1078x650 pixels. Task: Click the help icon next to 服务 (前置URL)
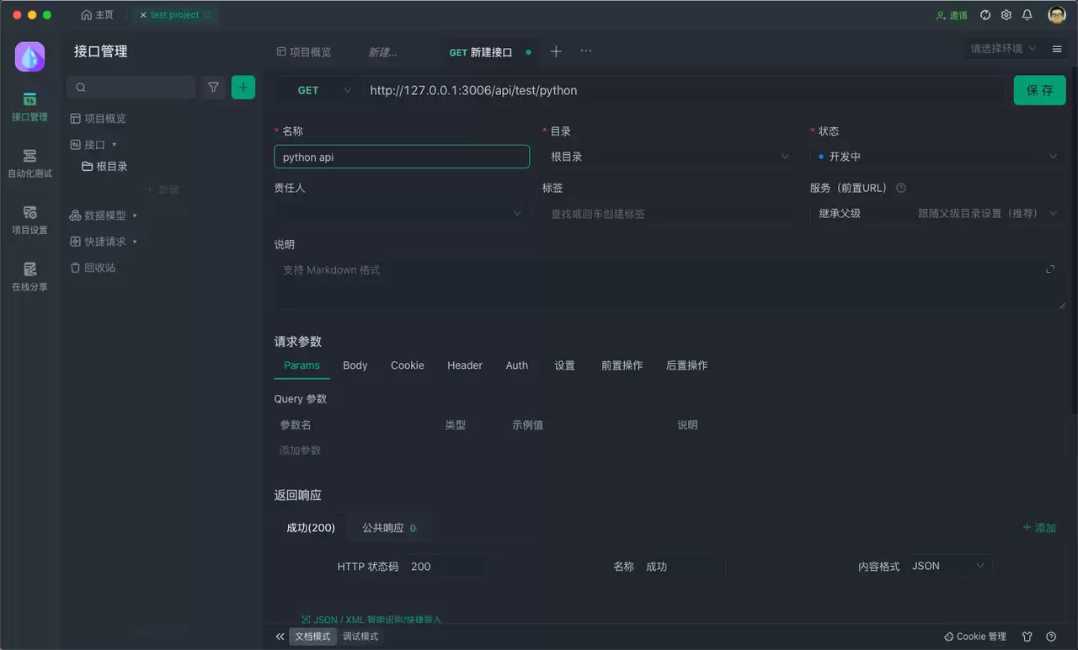901,189
